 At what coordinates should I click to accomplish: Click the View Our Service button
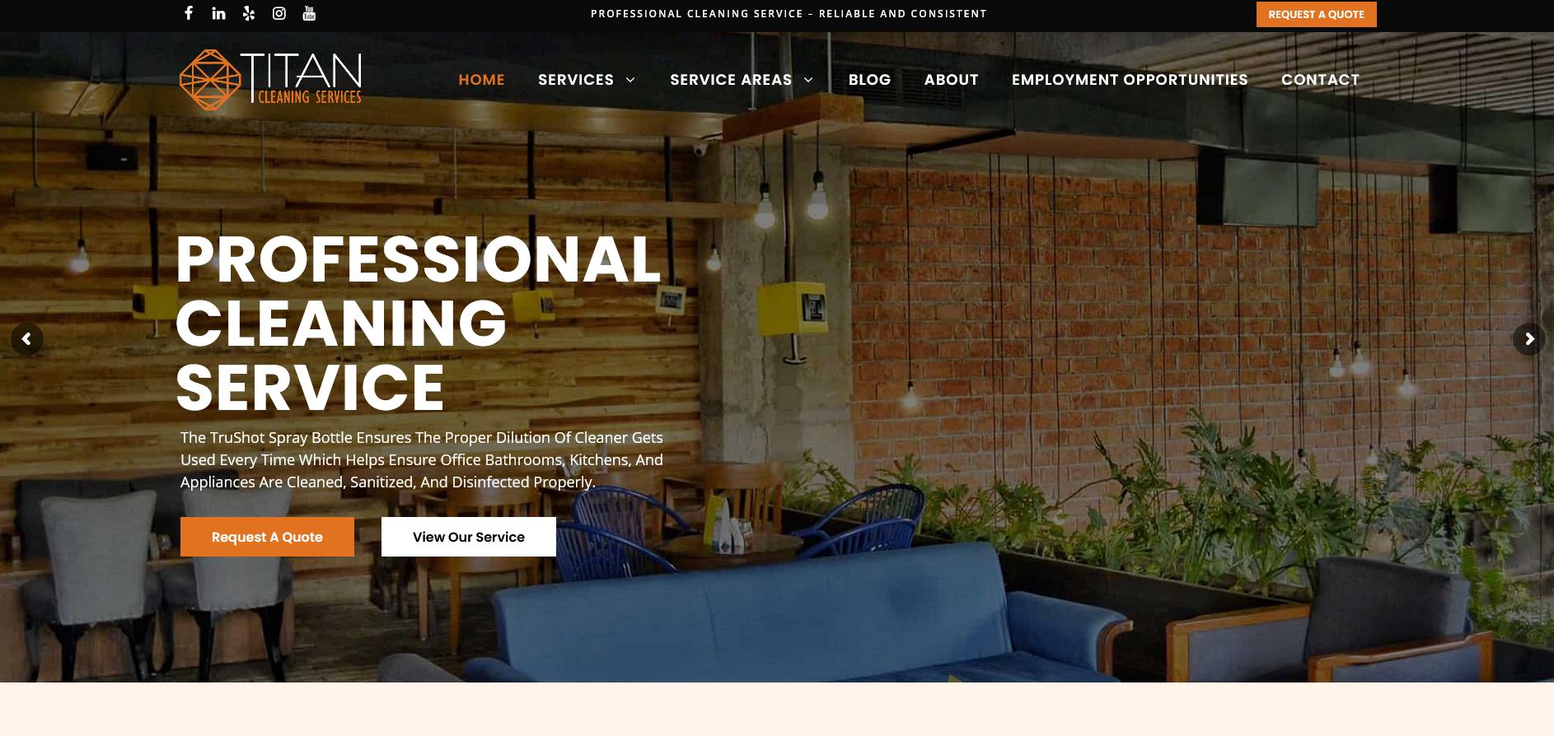(469, 537)
